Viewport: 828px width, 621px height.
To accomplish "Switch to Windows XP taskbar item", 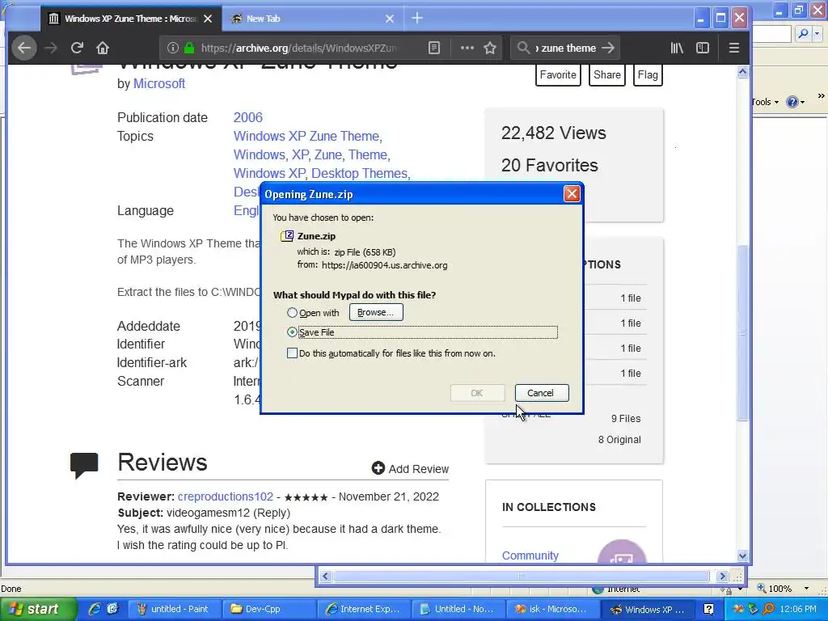I will tap(647, 609).
